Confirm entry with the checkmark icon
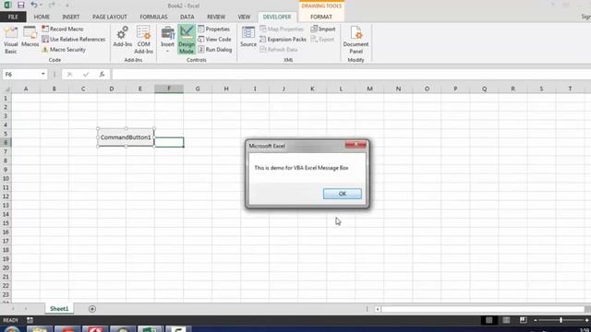This screenshot has height=332, width=591. tap(86, 75)
